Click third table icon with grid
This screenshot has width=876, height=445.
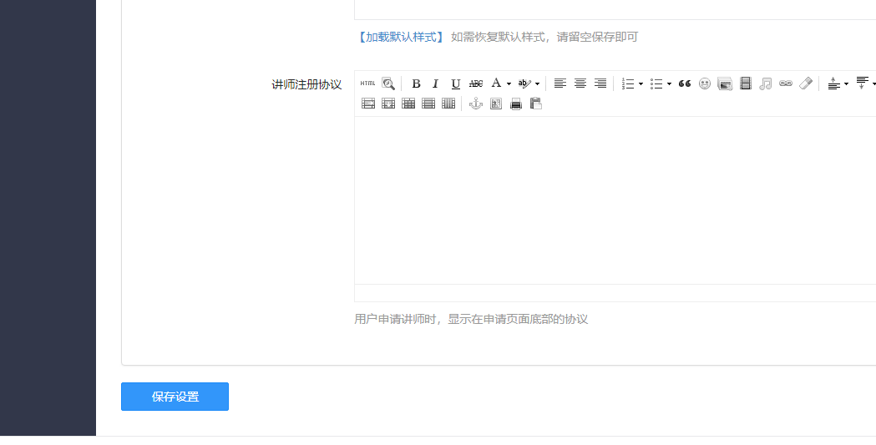(408, 104)
